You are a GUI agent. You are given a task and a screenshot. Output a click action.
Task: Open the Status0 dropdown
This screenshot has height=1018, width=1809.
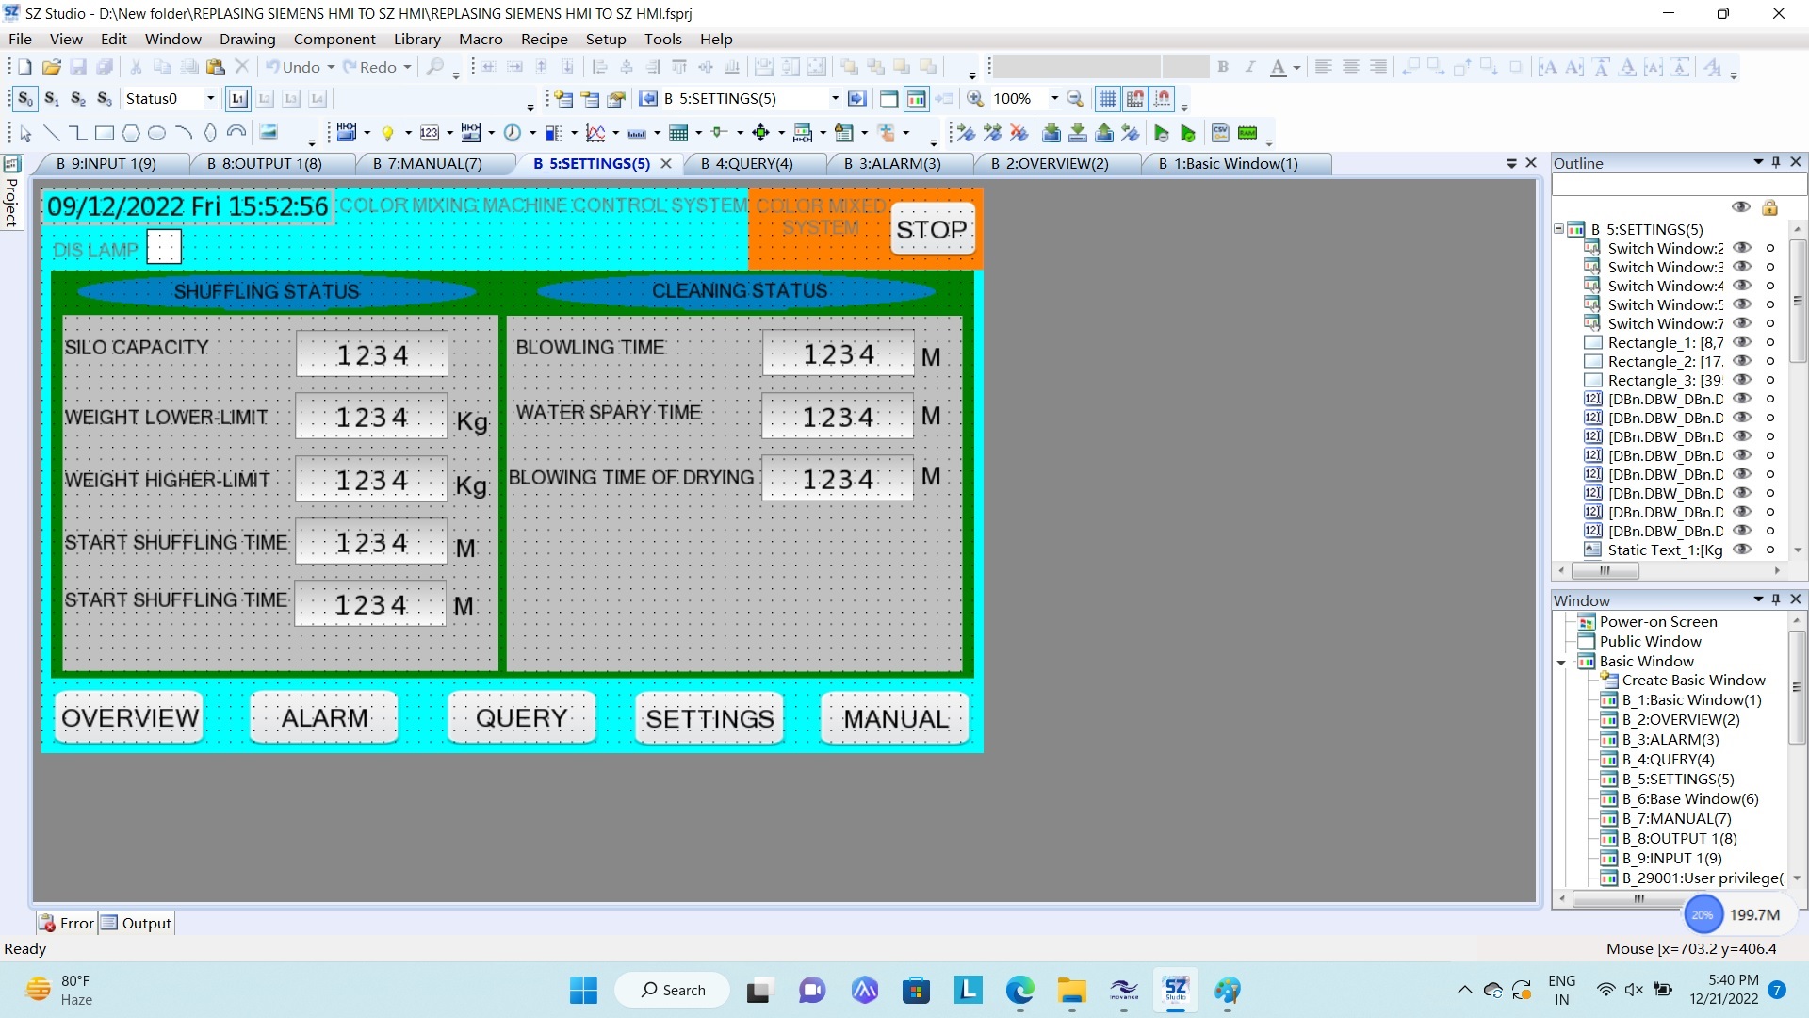point(209,98)
